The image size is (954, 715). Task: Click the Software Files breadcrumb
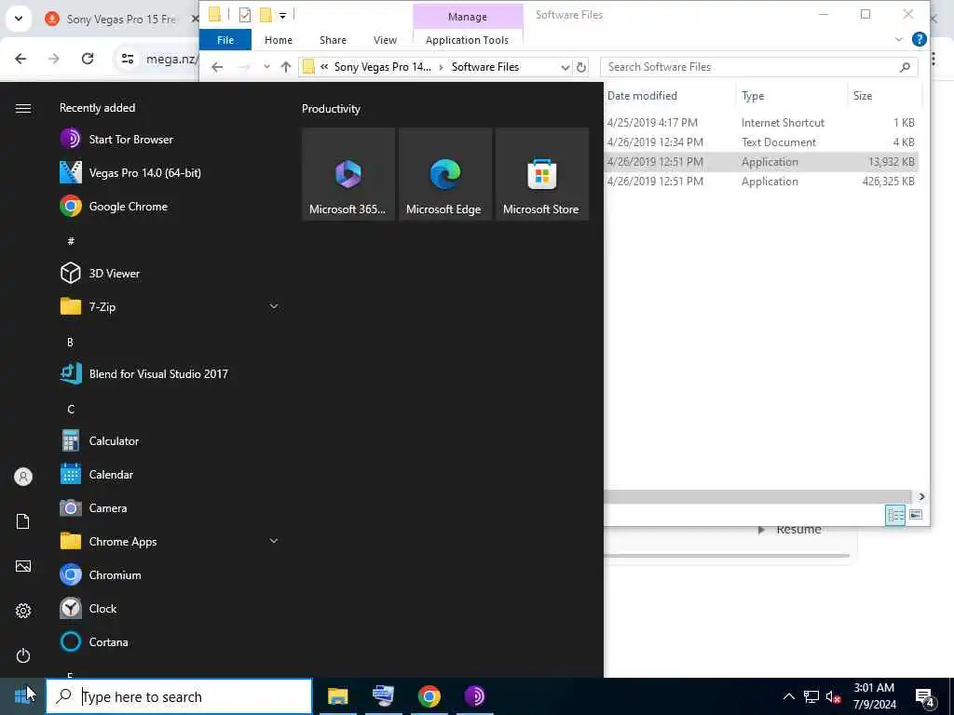pos(484,67)
